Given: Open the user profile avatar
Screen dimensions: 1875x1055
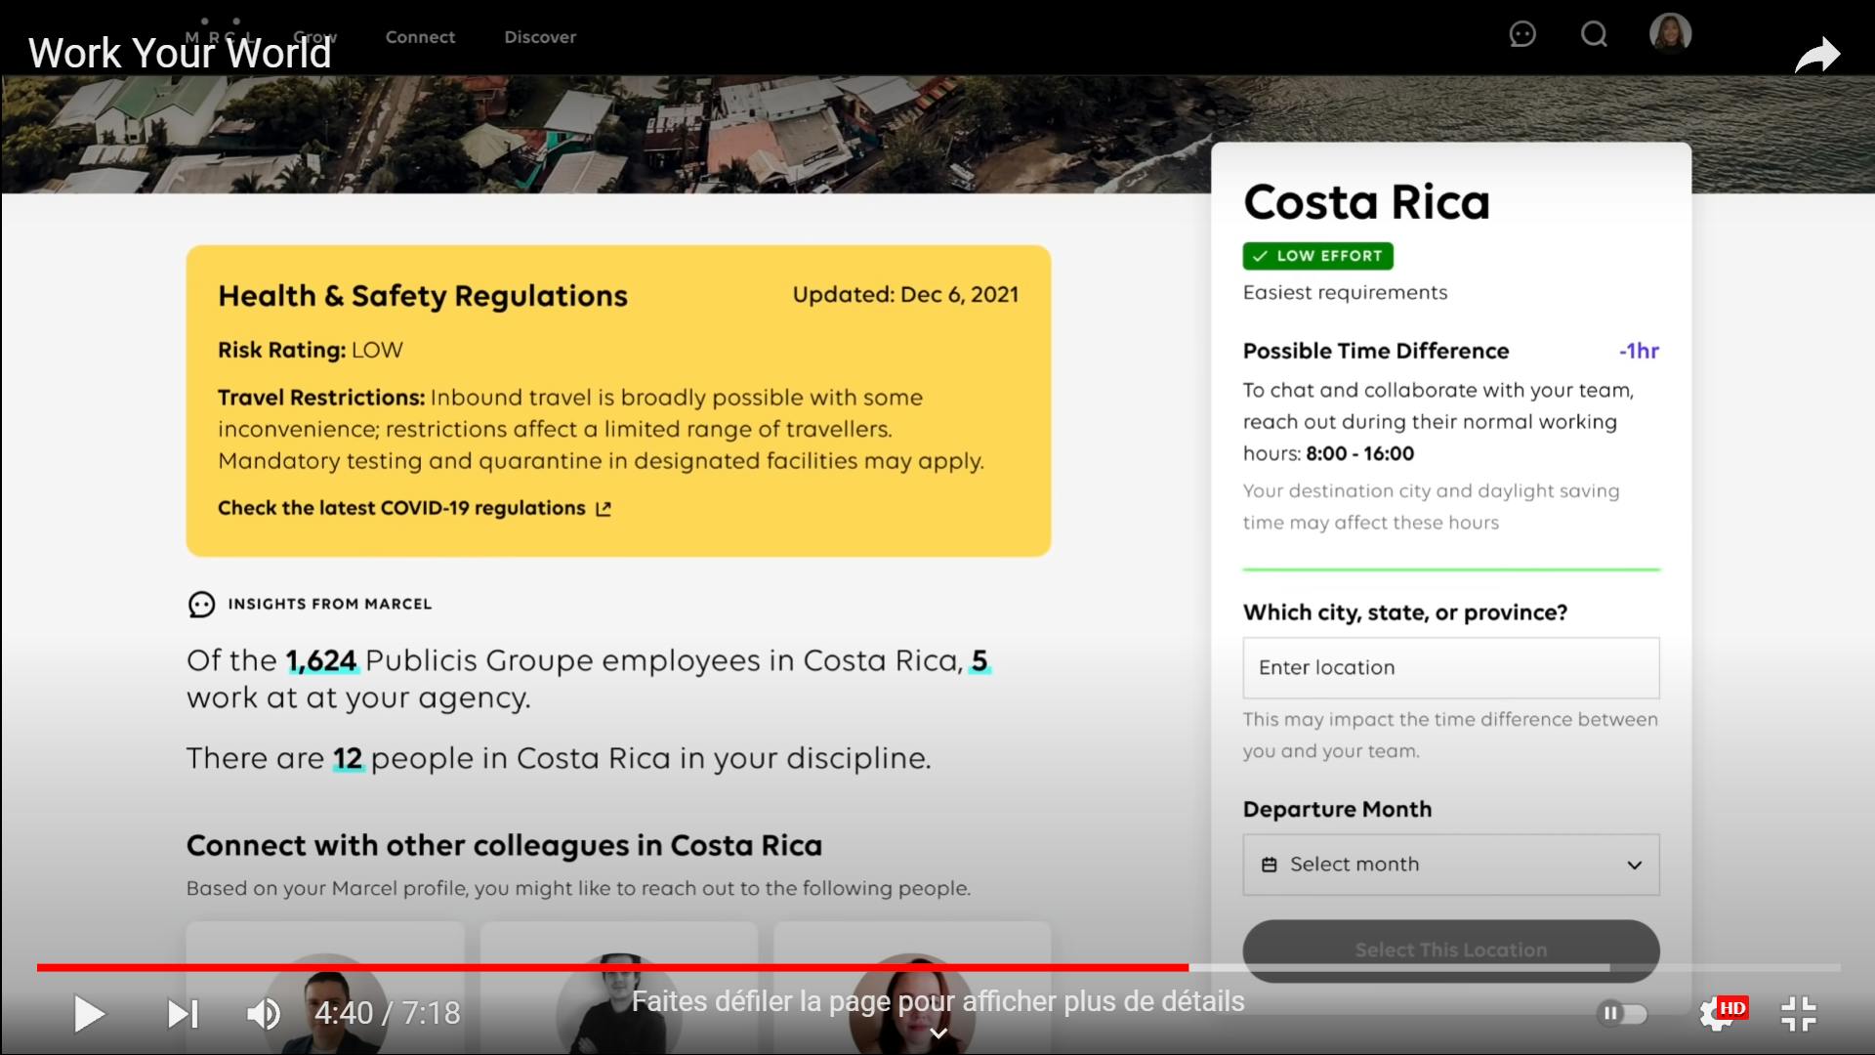Looking at the screenshot, I should [1670, 33].
